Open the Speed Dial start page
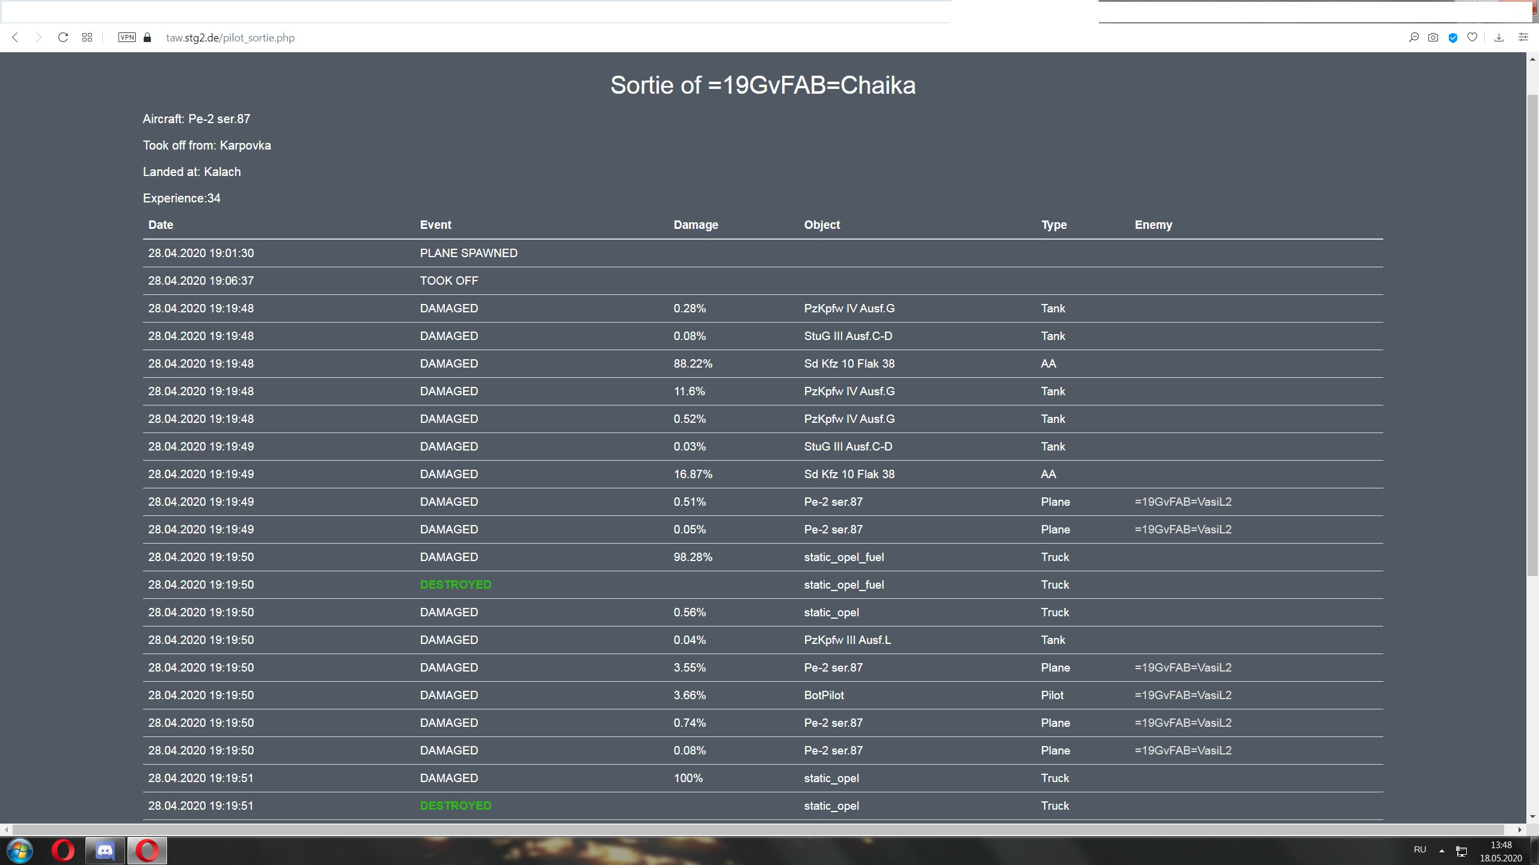1539x865 pixels. coord(87,37)
